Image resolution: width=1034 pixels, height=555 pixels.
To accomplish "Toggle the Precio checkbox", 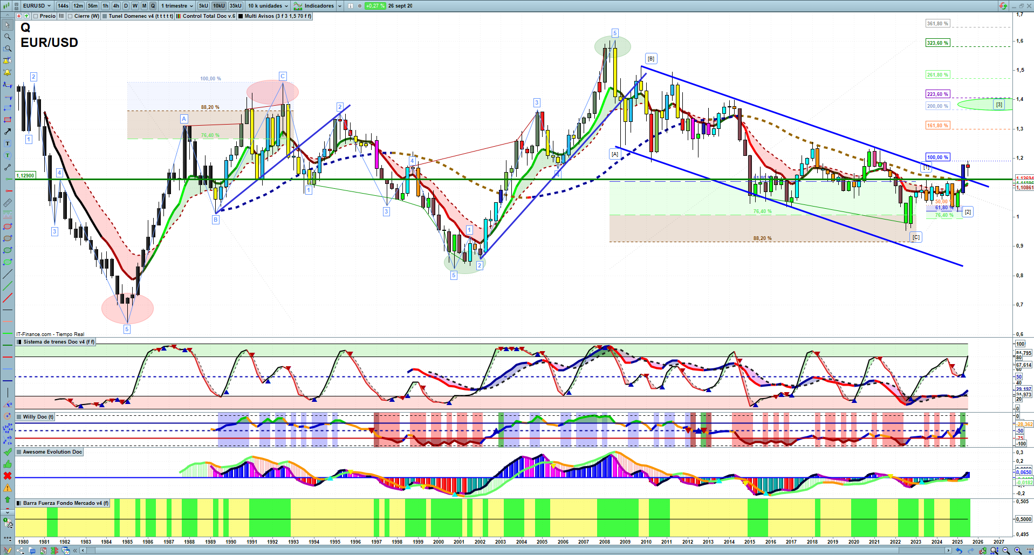I will [36, 16].
